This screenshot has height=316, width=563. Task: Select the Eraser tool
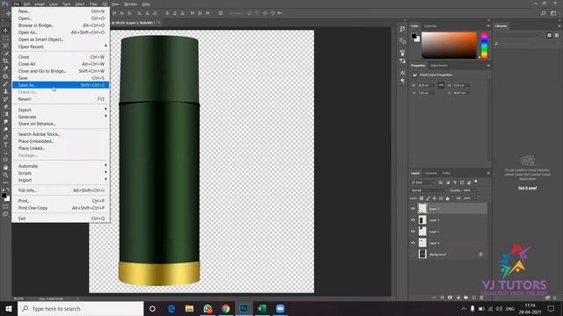(x=5, y=106)
